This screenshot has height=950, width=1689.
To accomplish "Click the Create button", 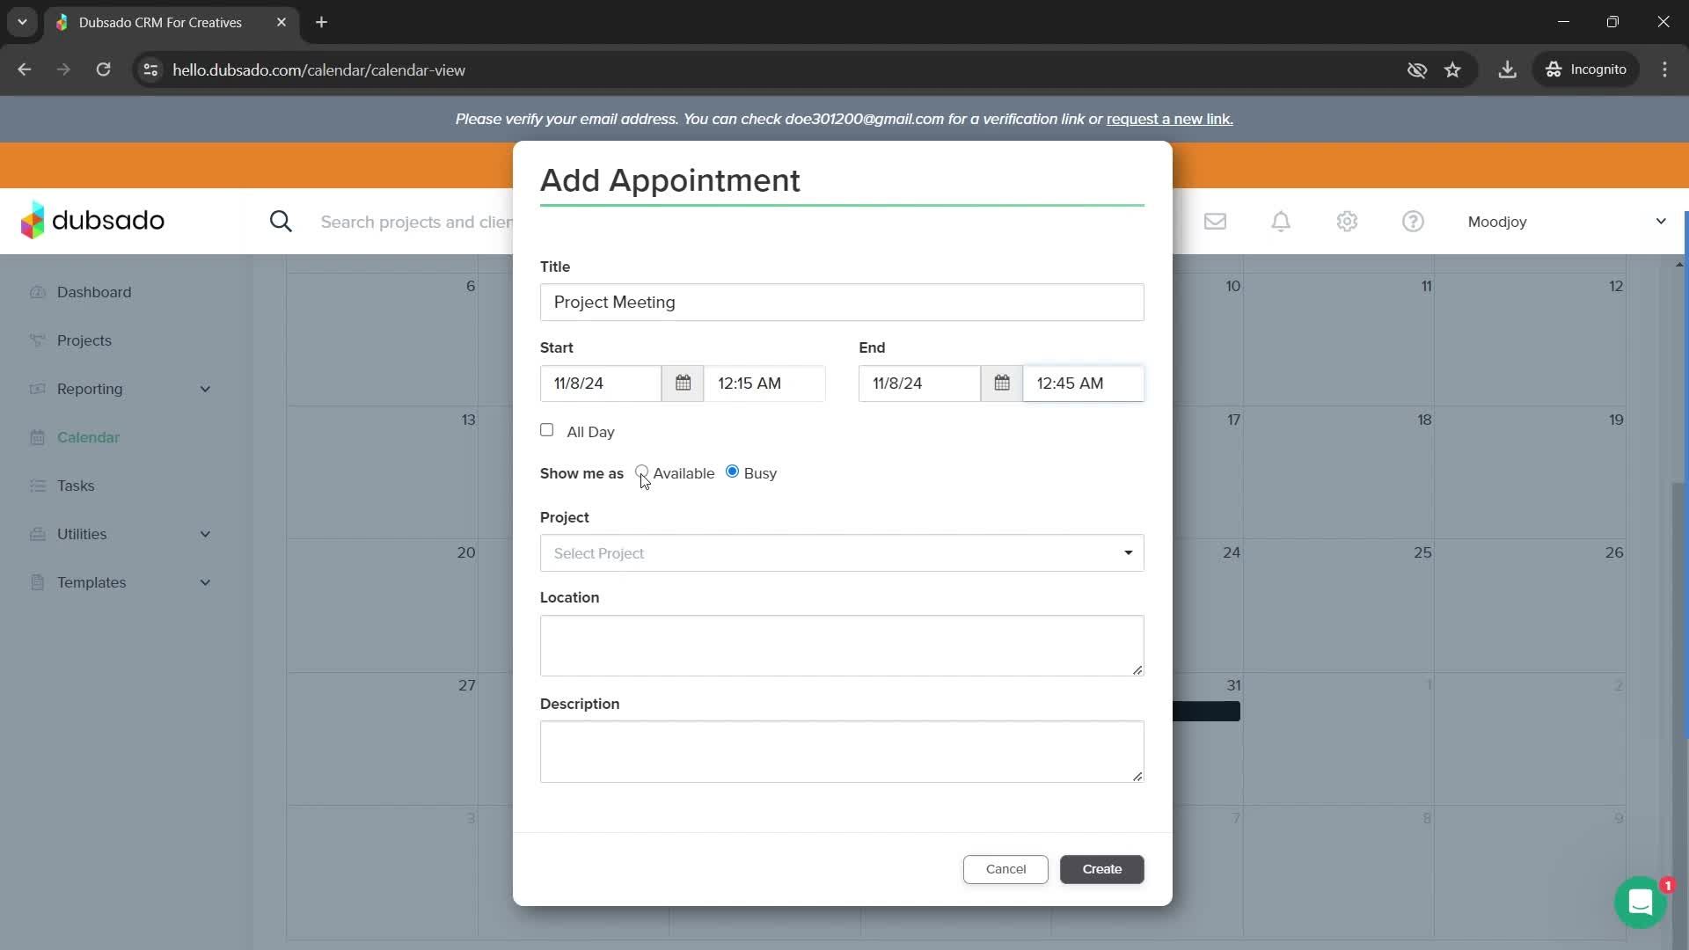I will 1101,869.
